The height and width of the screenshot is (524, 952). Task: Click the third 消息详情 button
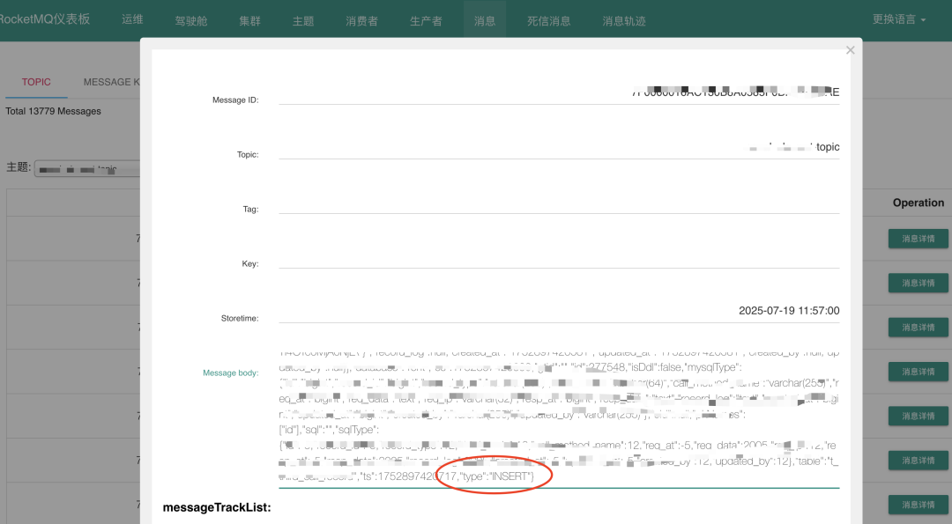(x=918, y=327)
